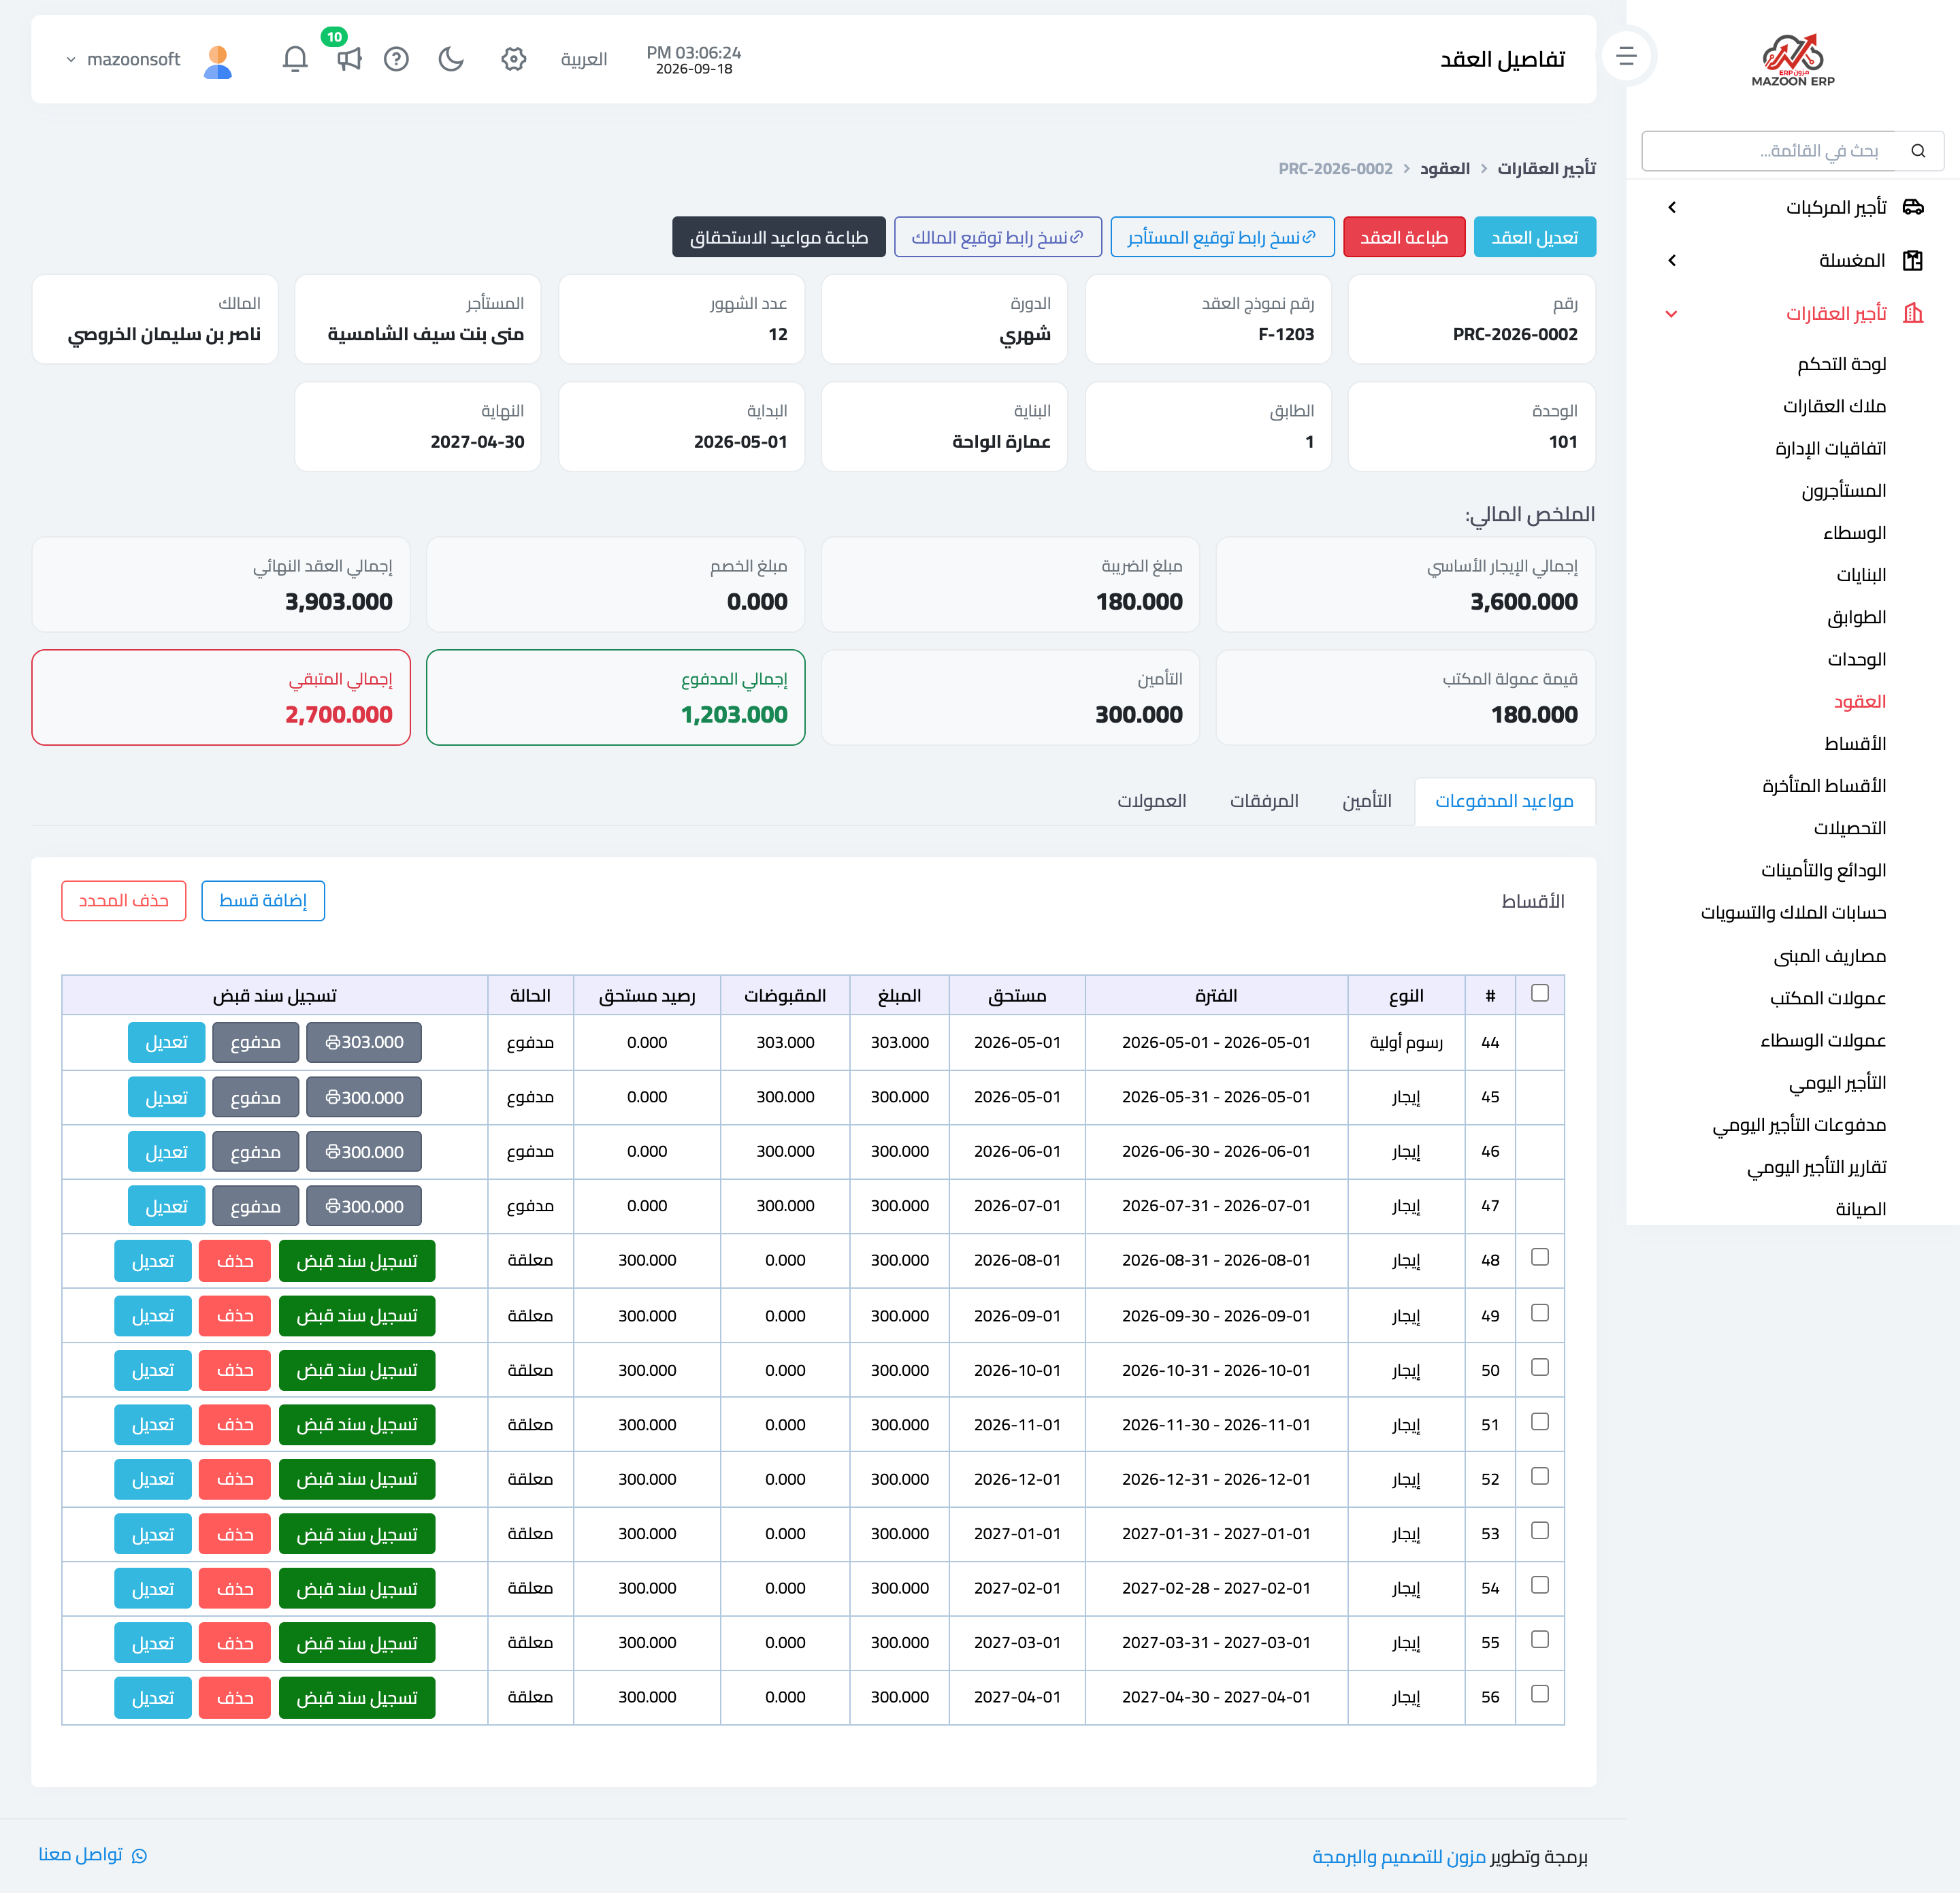
Task: Print receipt 300.000 for installment 47
Action: point(364,1207)
